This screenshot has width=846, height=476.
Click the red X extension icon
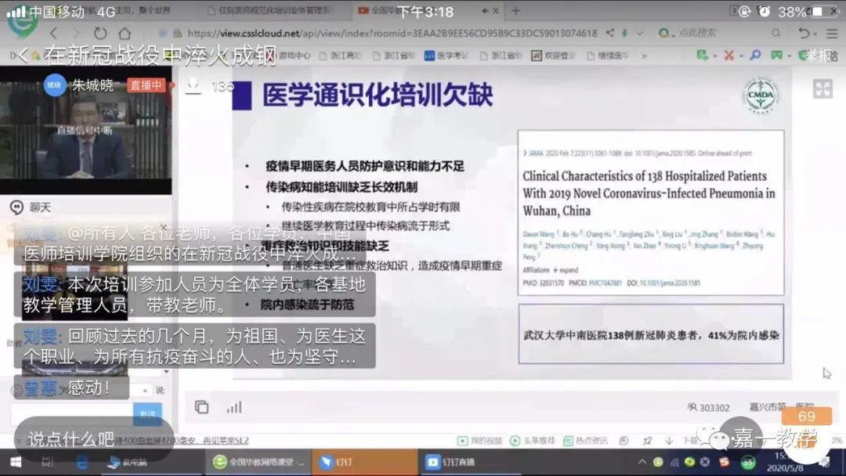[729, 55]
